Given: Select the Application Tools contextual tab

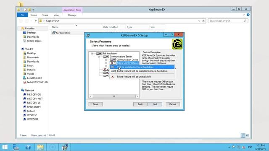Looking at the screenshot, I should click(x=72, y=10).
